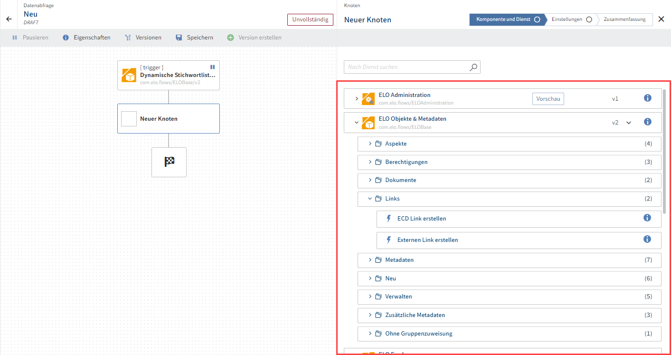Screen dimensions: 671x355
Task: Click lightning icon of ECD Link erstellen
Action: [389, 219]
